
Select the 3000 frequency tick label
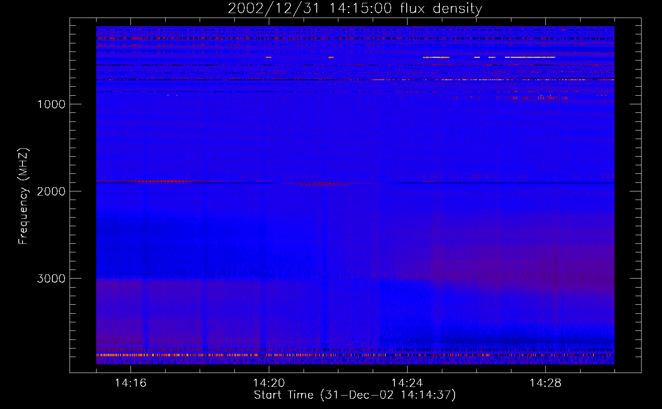51,279
